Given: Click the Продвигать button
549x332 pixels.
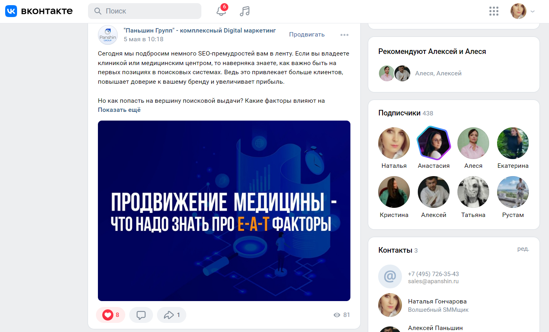Looking at the screenshot, I should [307, 35].
